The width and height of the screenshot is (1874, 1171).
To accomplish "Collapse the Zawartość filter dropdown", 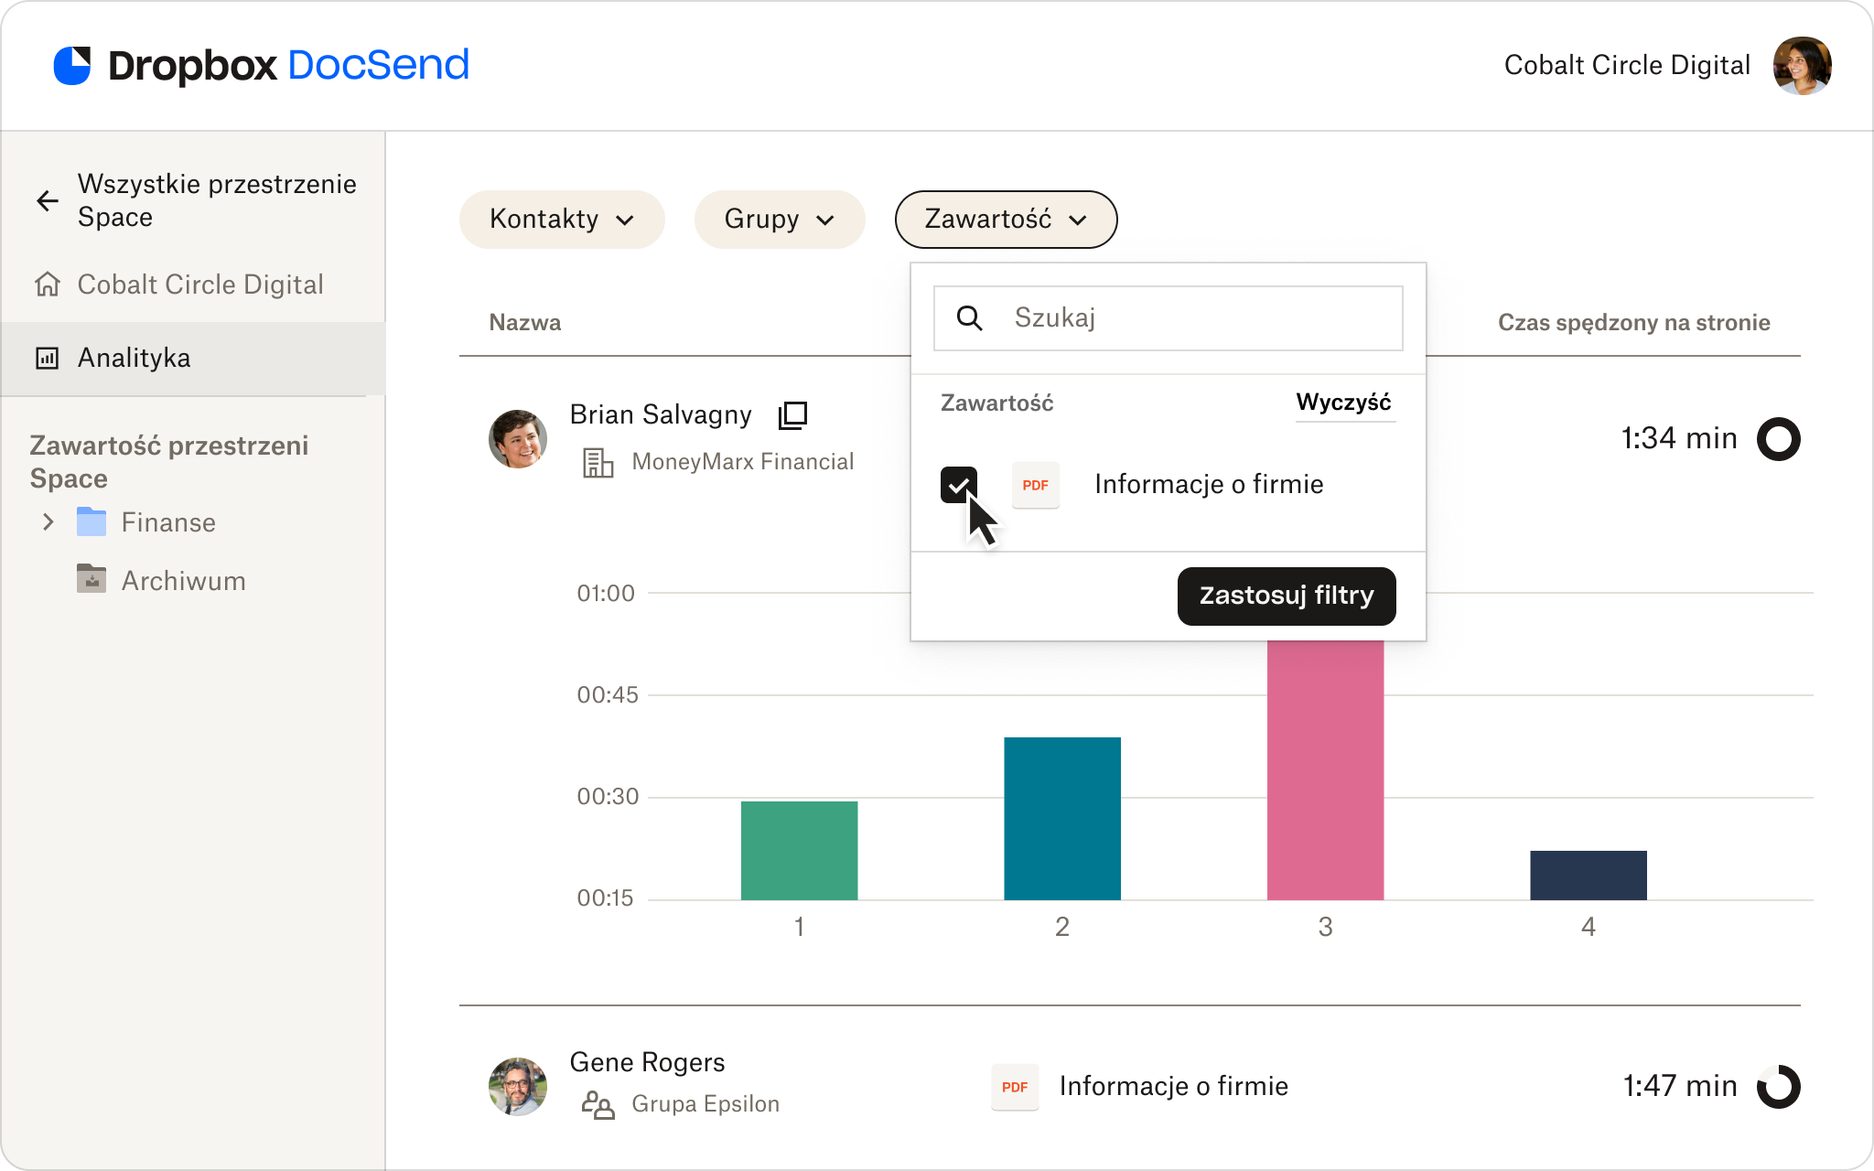I will (x=1007, y=220).
